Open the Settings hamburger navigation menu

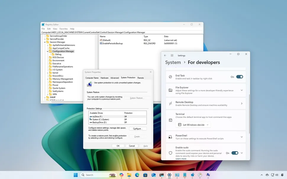[x=172, y=56]
